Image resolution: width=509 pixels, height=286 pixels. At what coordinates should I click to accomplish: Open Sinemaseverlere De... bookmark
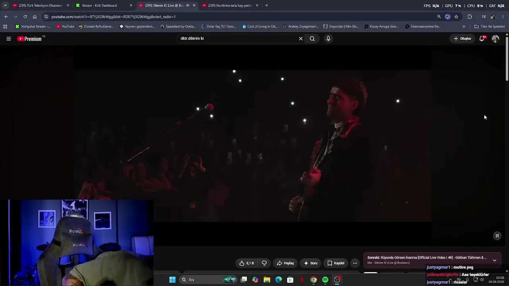423,27
